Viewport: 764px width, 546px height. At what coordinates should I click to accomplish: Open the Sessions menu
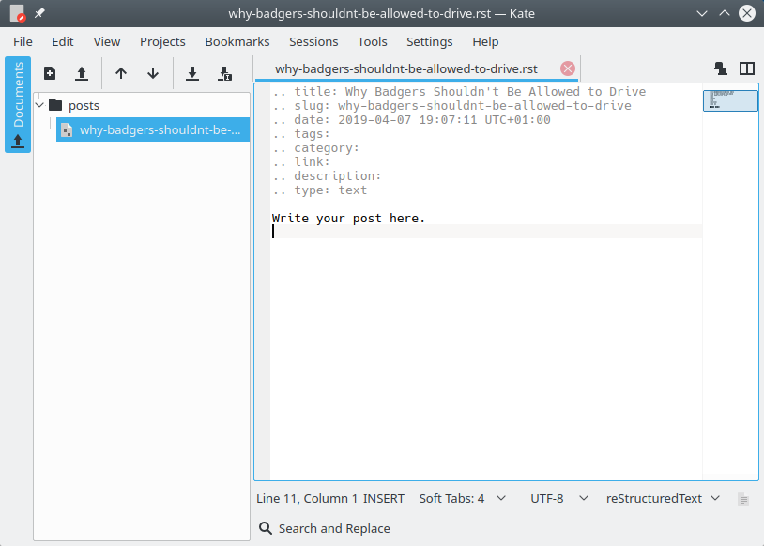coord(313,41)
